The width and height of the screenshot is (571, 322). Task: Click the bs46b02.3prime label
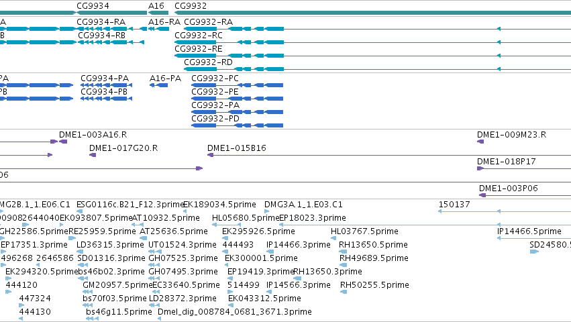111,272
